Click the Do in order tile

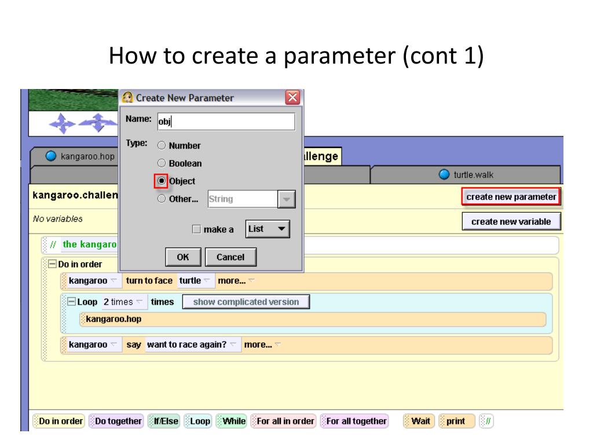pyautogui.click(x=58, y=421)
